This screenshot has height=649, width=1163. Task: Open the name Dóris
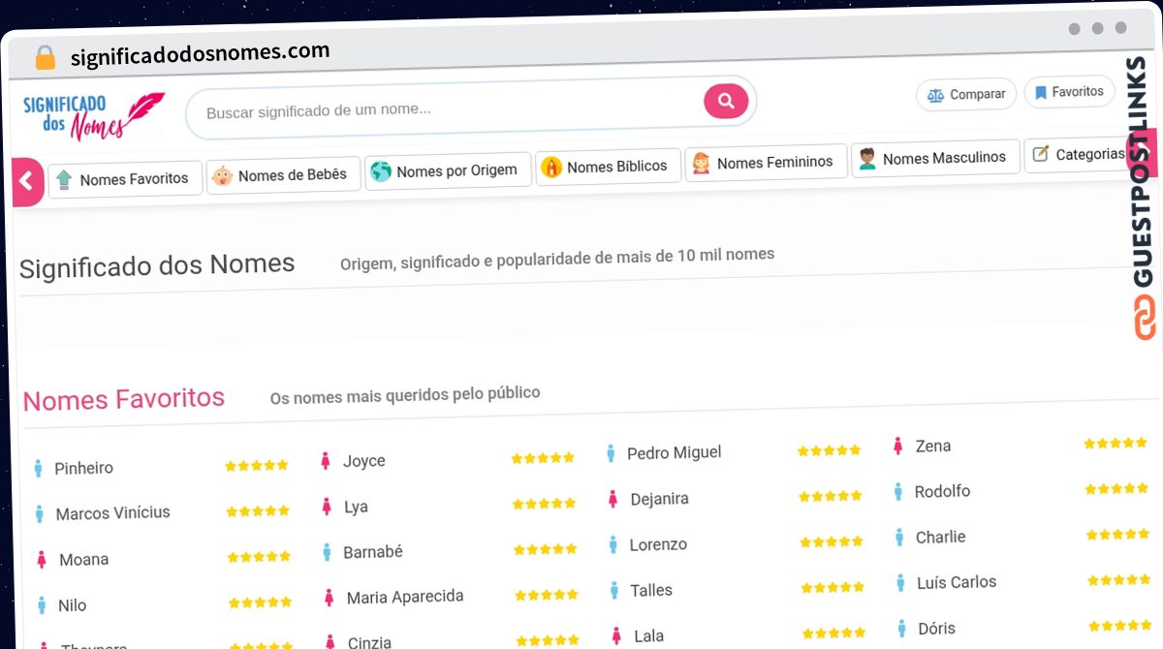tap(936, 628)
